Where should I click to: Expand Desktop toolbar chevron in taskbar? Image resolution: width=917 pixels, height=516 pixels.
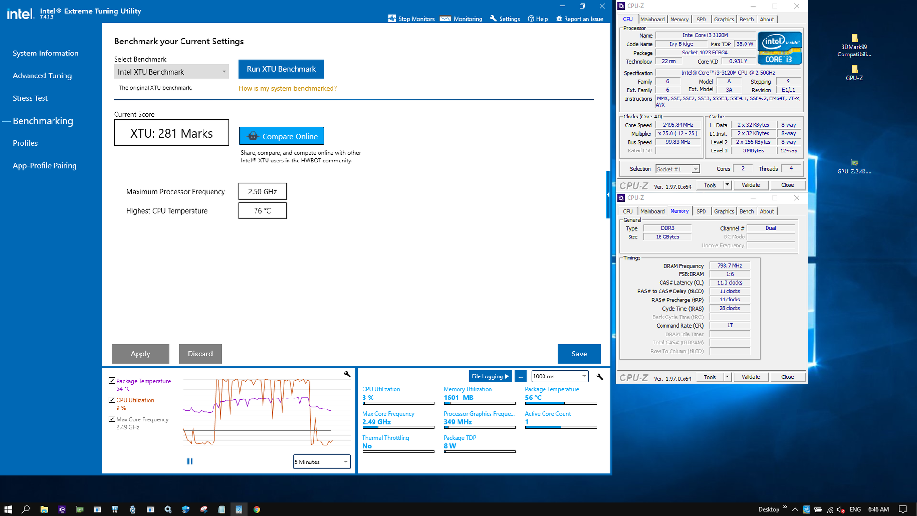coord(785,507)
